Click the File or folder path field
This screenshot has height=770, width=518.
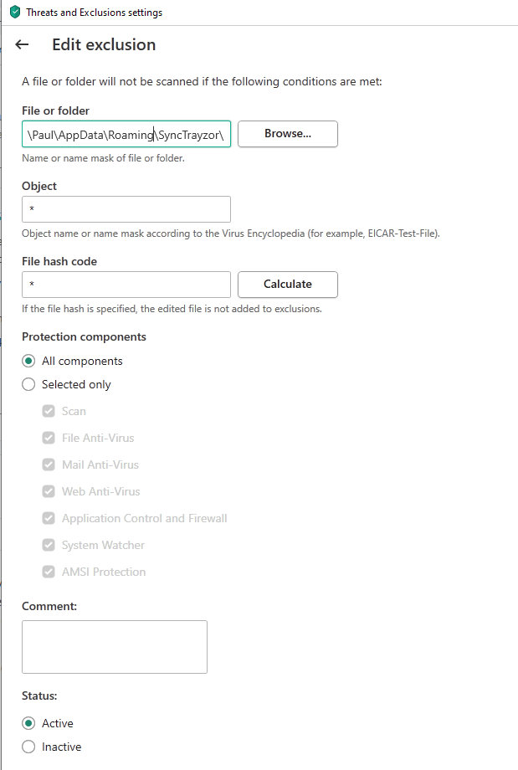pos(126,134)
